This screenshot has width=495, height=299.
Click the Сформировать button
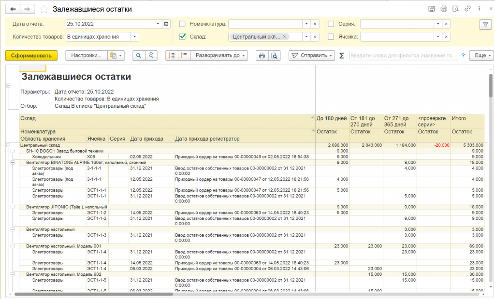pyautogui.click(x=31, y=56)
